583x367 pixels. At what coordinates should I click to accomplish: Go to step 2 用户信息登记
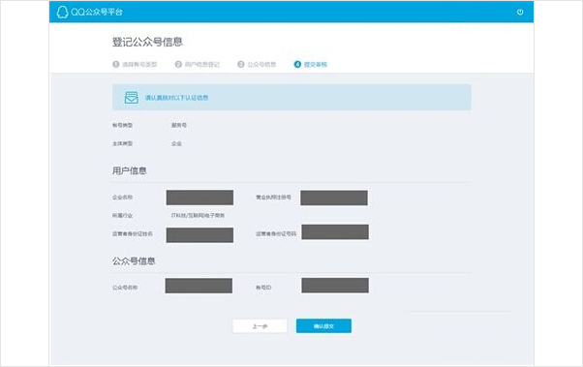click(x=197, y=64)
